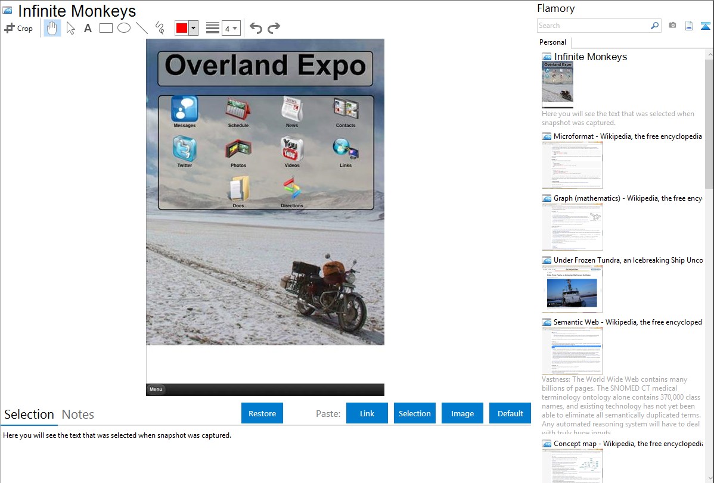Click the Under Frozen Tundra title text

click(x=628, y=260)
